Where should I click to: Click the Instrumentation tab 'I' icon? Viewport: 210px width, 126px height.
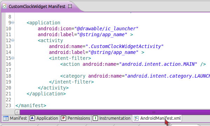point(95,118)
